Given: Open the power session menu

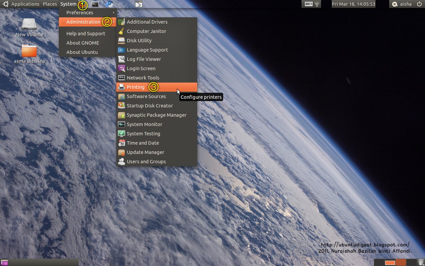Looking at the screenshot, I should pos(419,4).
